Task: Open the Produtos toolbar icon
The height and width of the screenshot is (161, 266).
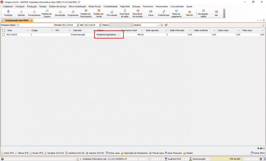Action: [8, 13]
